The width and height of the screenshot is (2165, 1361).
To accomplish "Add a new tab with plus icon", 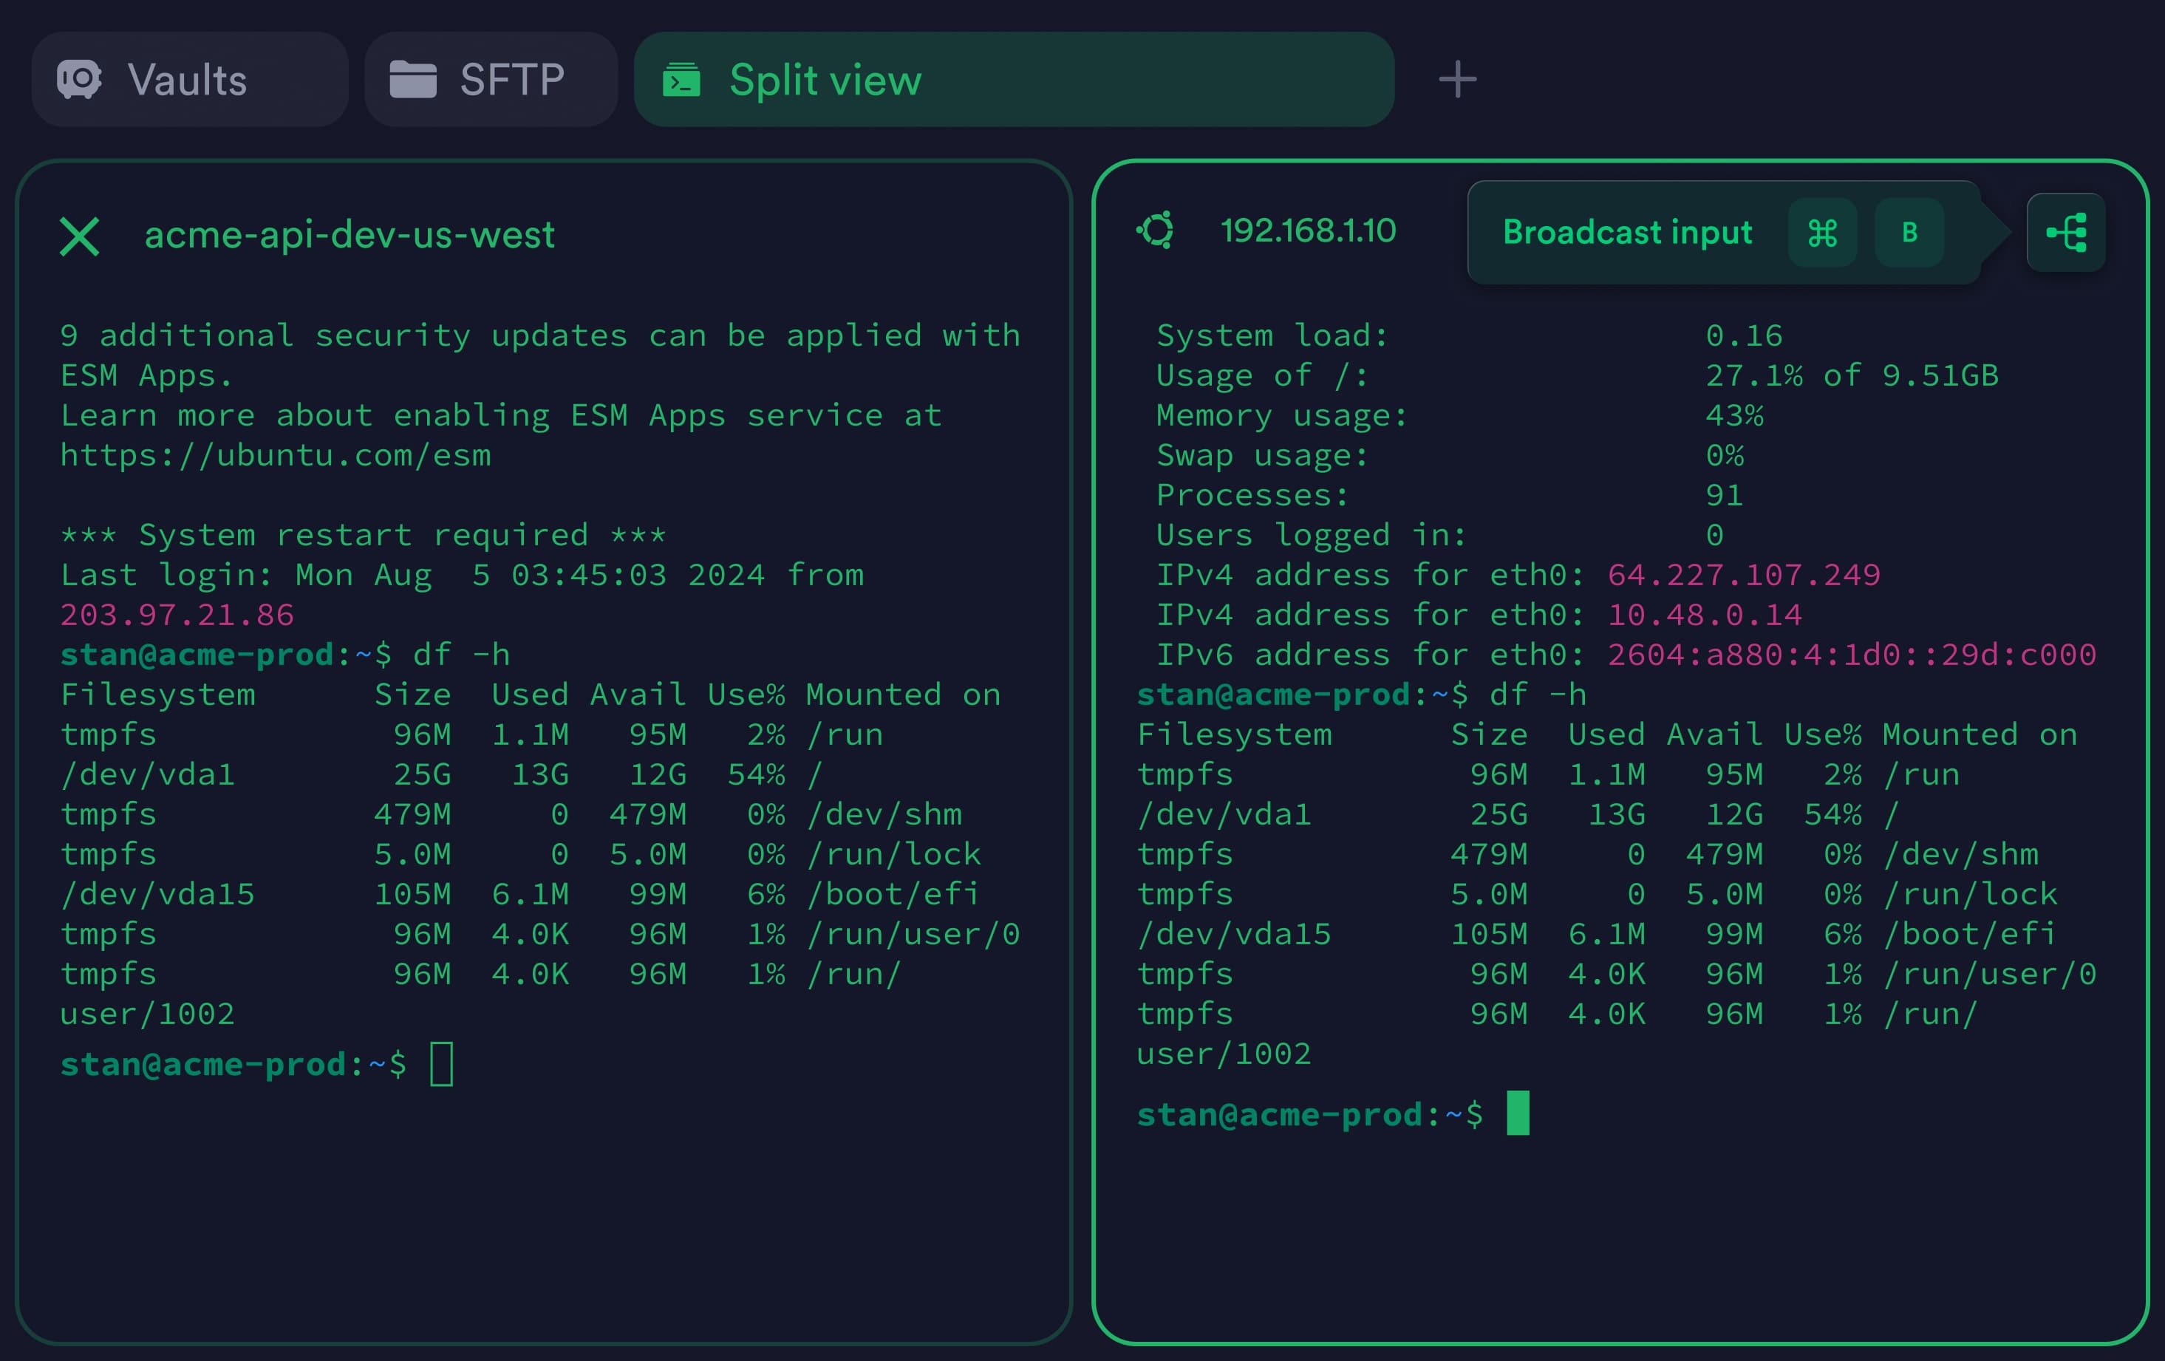I will click(1457, 79).
